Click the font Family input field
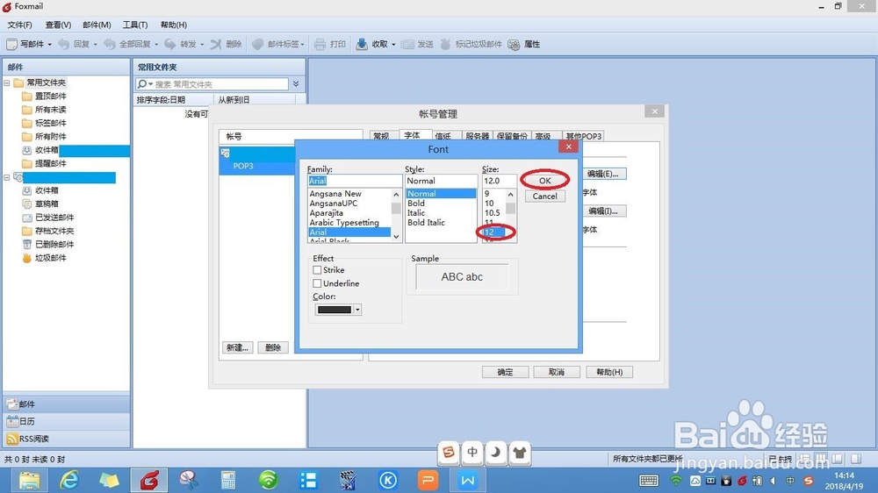This screenshot has width=878, height=493. (355, 181)
